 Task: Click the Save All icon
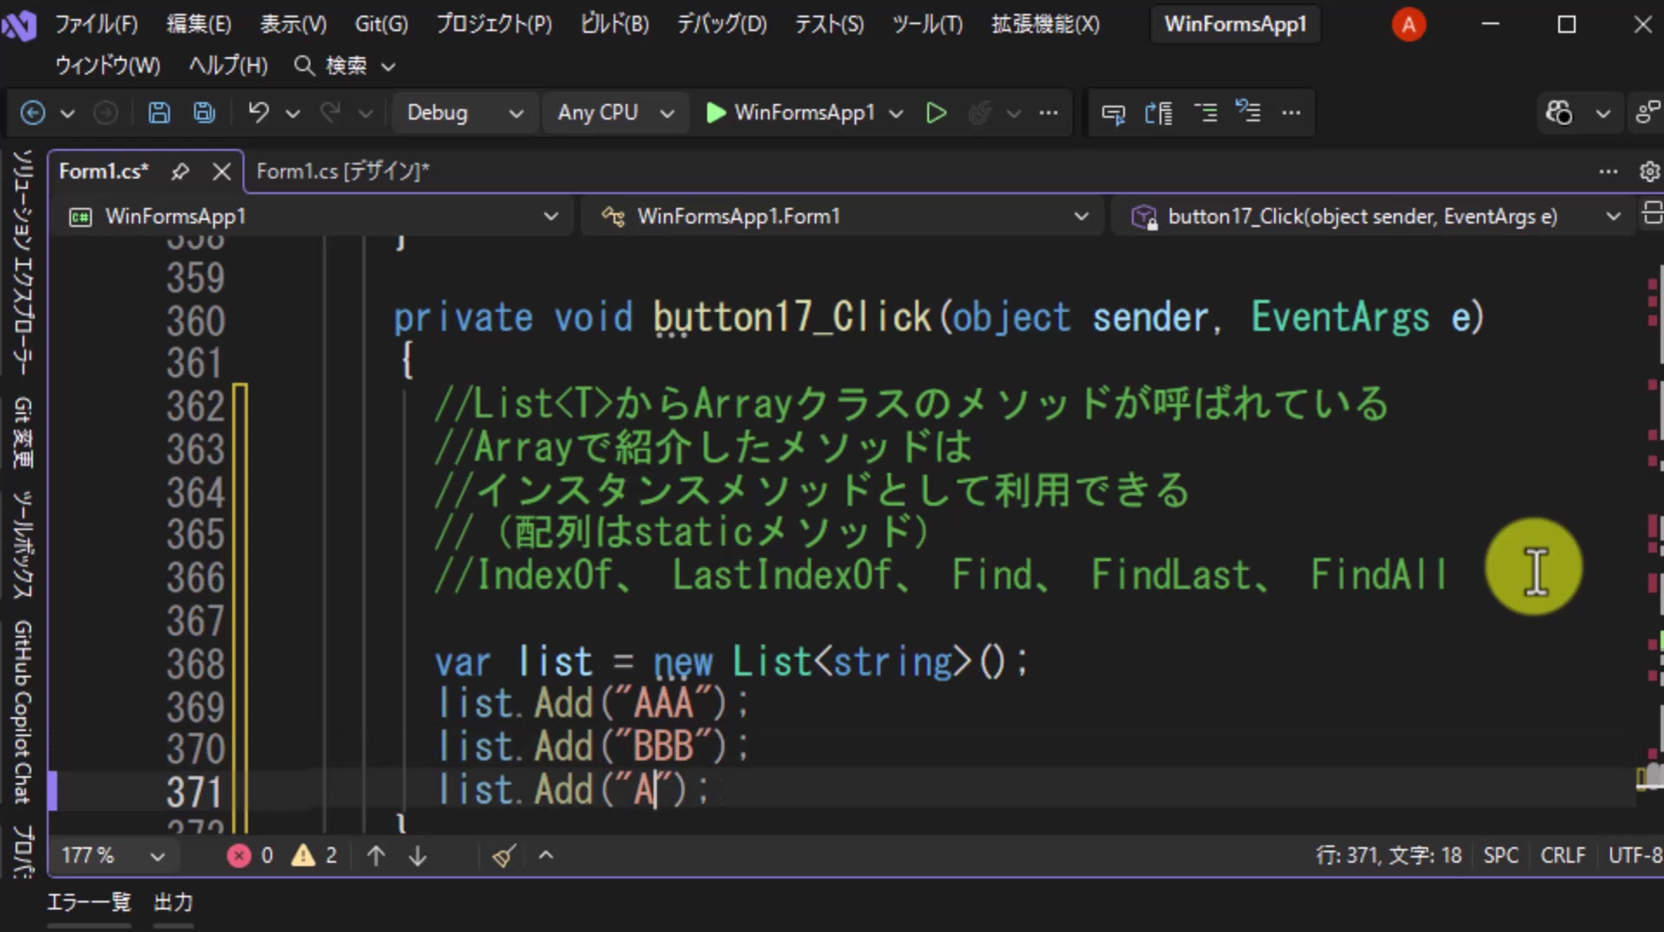pyautogui.click(x=205, y=113)
